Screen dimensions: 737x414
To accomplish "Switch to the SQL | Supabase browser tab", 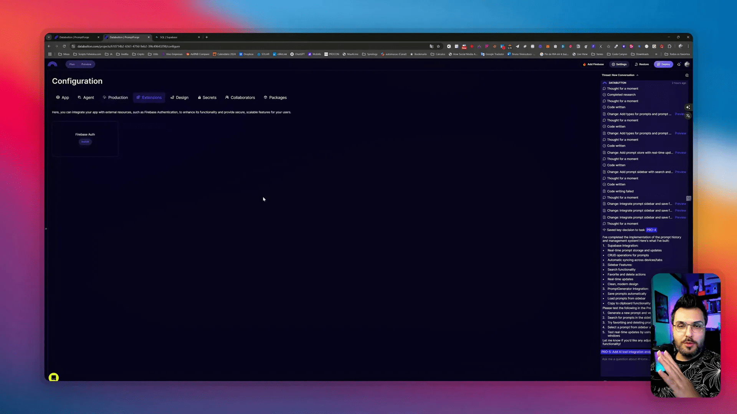I will 177,37.
